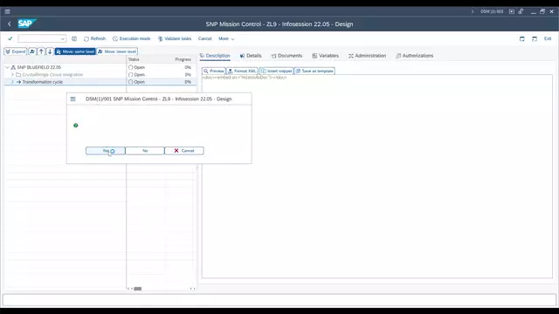The height and width of the screenshot is (314, 559).
Task: Toggle Move: same level
Action: point(75,51)
